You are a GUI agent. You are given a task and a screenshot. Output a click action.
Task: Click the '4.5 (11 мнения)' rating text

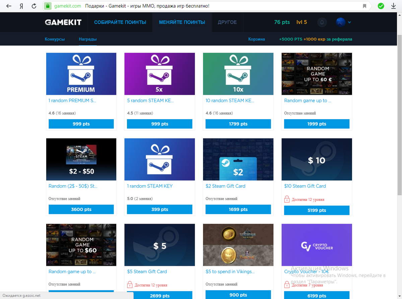pyautogui.click(x=140, y=113)
